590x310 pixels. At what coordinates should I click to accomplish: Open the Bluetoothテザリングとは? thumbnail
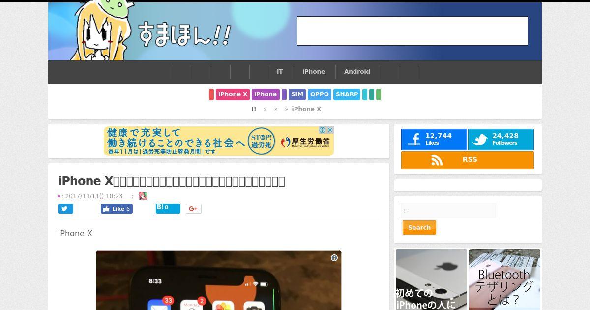pos(504,280)
